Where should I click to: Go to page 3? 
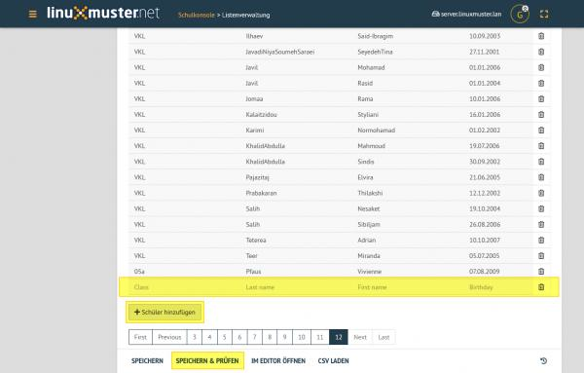[195, 337]
